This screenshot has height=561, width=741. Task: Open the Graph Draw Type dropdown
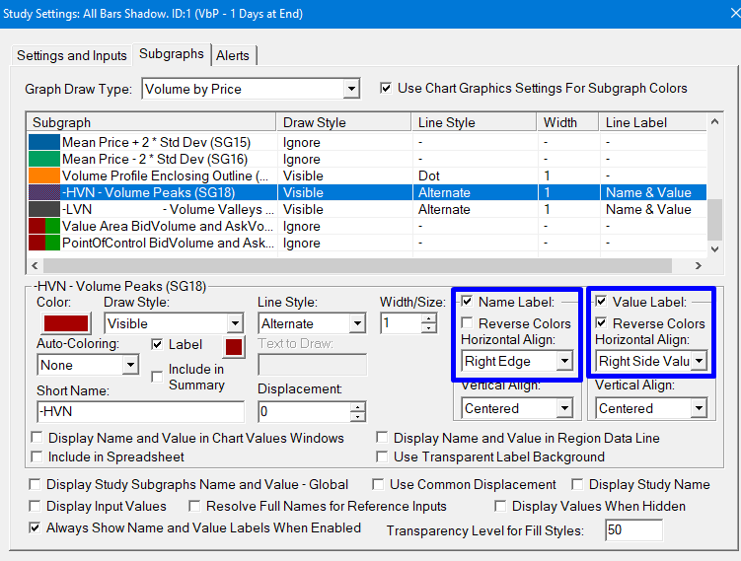(x=351, y=90)
